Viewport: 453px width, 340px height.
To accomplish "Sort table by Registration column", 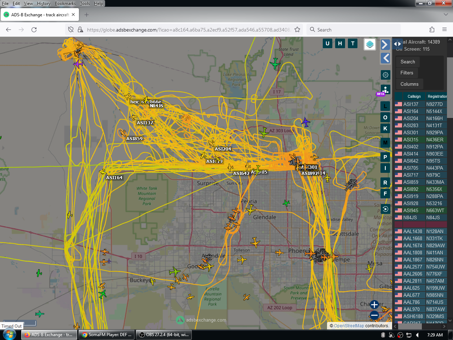I will tap(437, 96).
